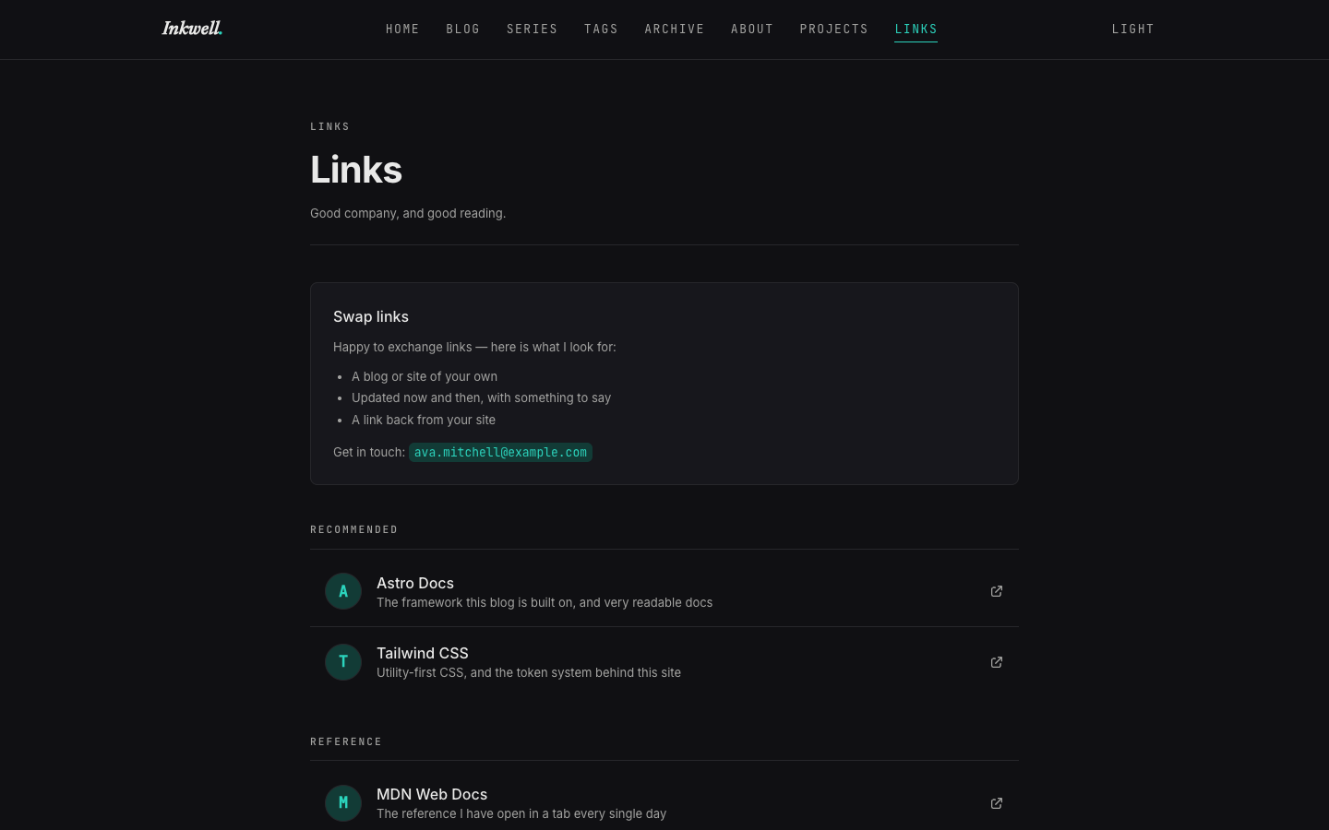The width and height of the screenshot is (1329, 830).
Task: Click the Astro Docs 'A' avatar icon
Action: point(343,591)
